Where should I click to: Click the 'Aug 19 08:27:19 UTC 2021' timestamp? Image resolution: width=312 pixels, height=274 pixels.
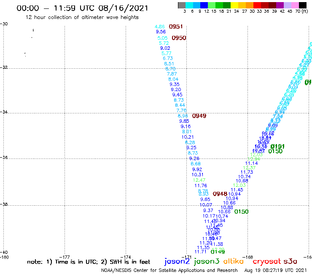click(275, 270)
